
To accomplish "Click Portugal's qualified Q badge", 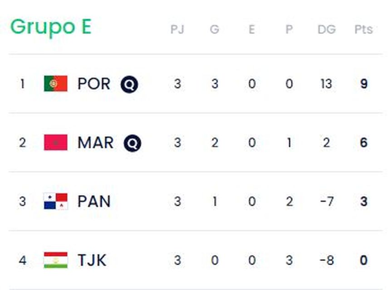I will [129, 85].
